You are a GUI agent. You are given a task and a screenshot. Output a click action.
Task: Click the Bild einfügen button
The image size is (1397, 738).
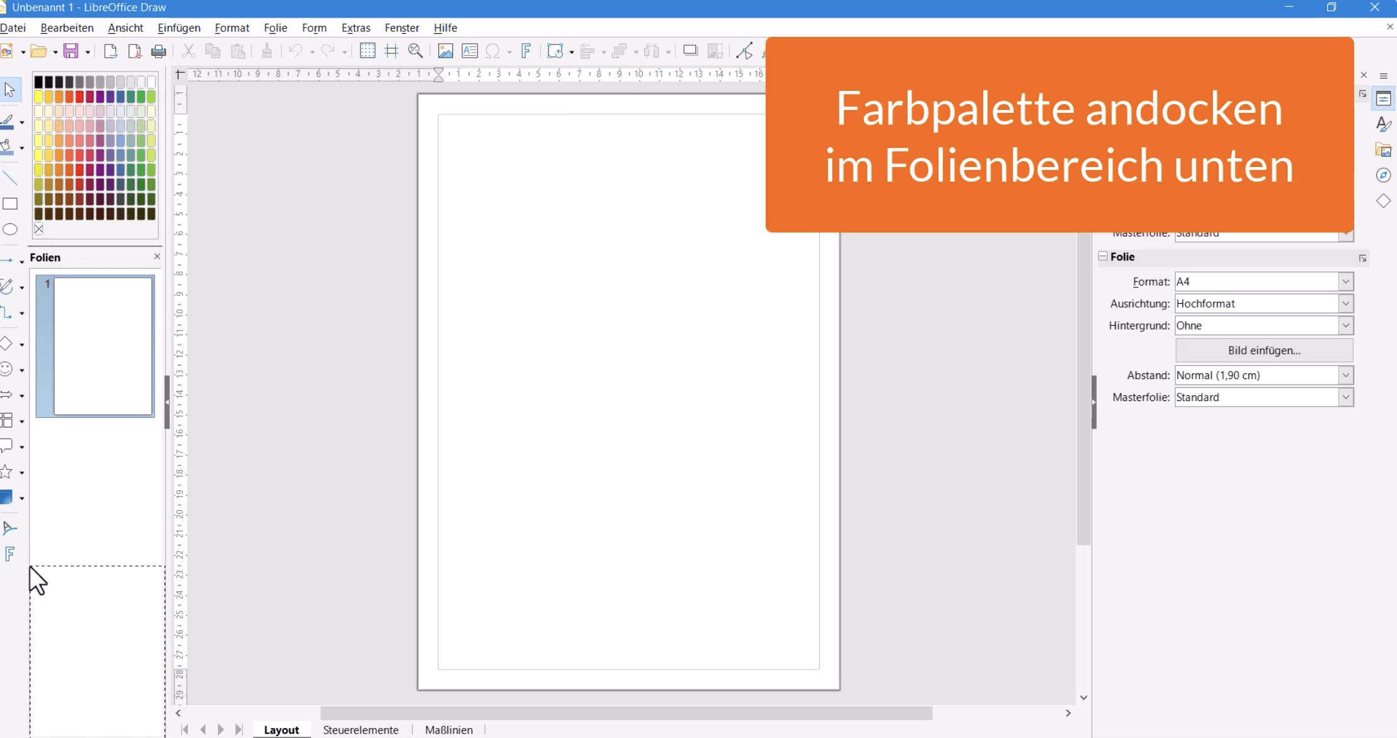(1263, 350)
